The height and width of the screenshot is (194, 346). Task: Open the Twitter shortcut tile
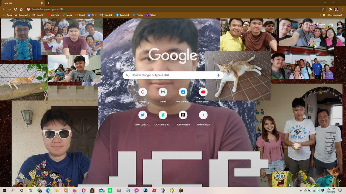click(x=142, y=118)
